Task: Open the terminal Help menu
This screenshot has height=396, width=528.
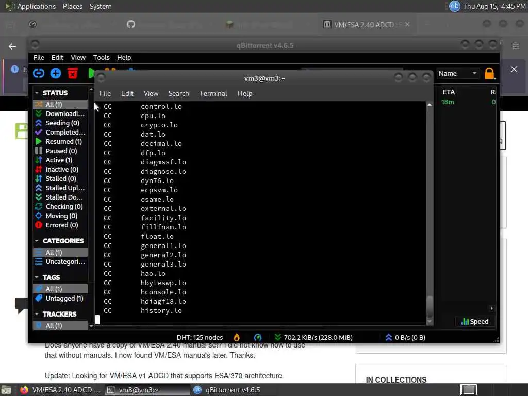Action: (245, 93)
